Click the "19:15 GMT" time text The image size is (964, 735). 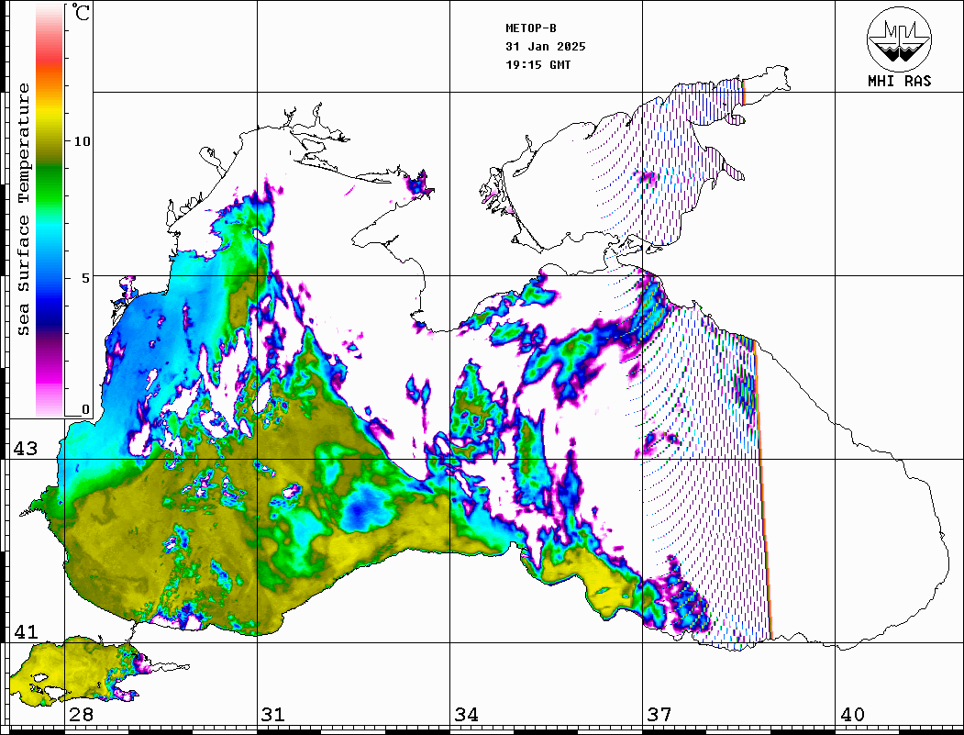[537, 65]
